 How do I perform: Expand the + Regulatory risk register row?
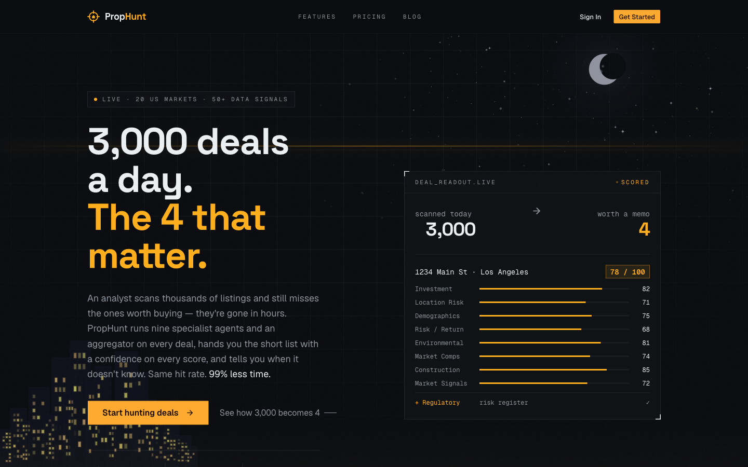tap(532, 403)
